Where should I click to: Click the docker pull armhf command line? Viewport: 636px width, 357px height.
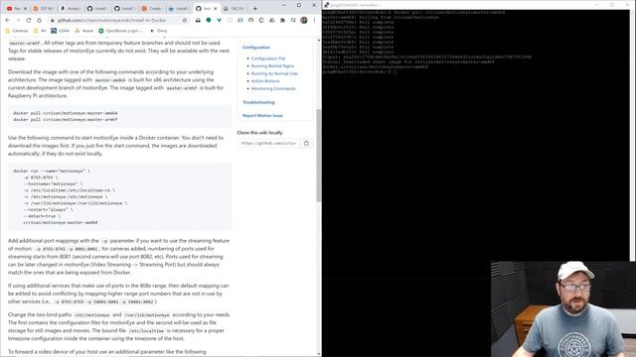(x=66, y=120)
